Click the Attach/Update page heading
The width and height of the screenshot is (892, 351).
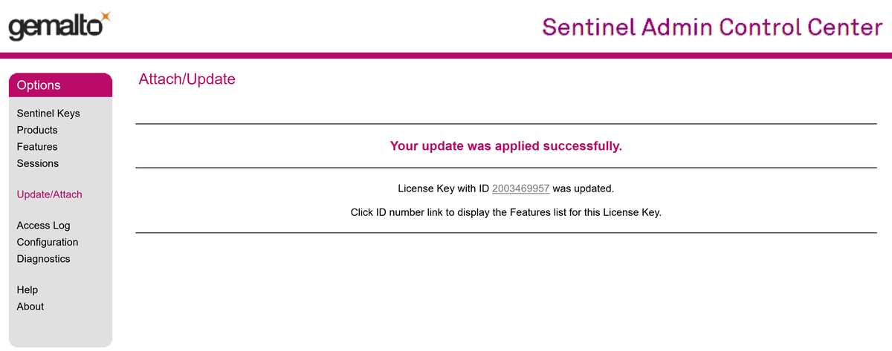click(187, 79)
